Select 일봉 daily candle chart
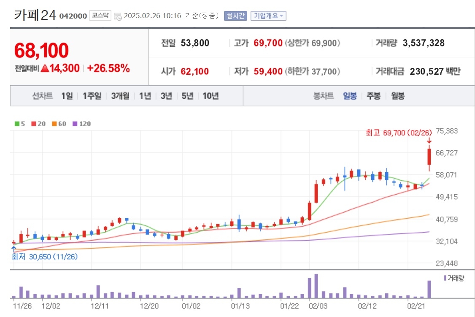 pos(350,96)
